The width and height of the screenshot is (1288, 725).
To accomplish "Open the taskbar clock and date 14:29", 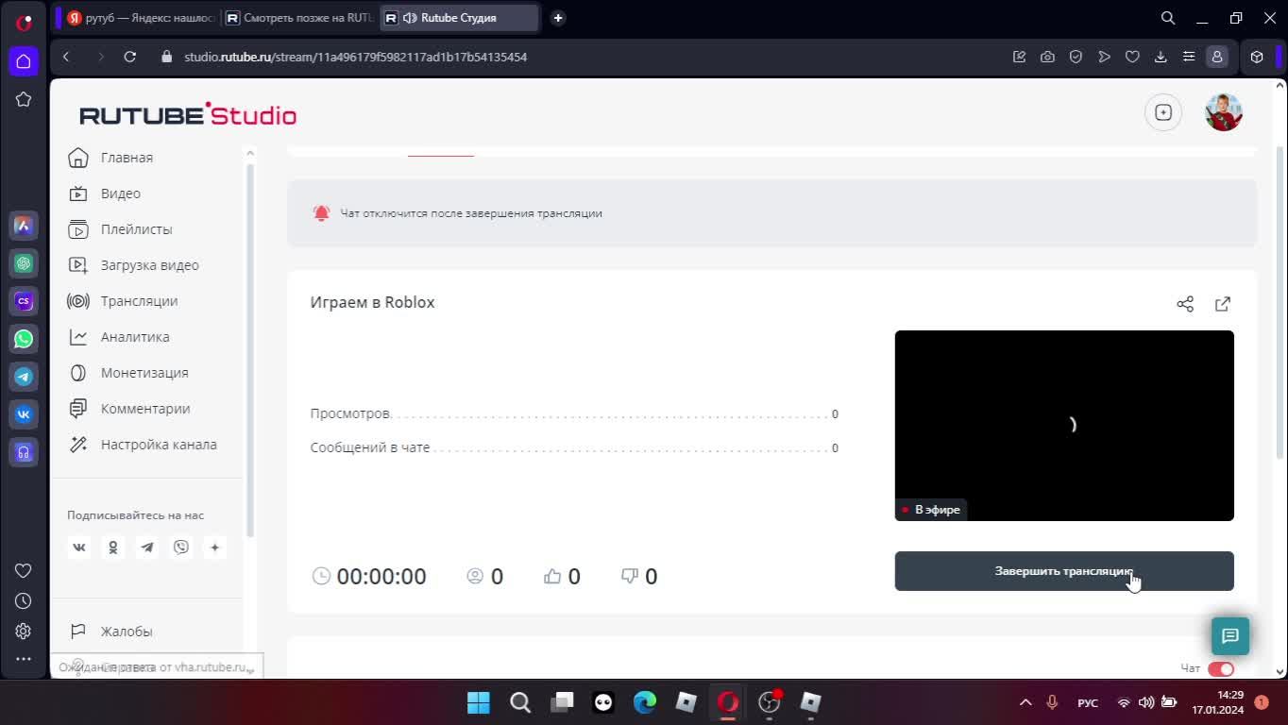I will [x=1218, y=701].
